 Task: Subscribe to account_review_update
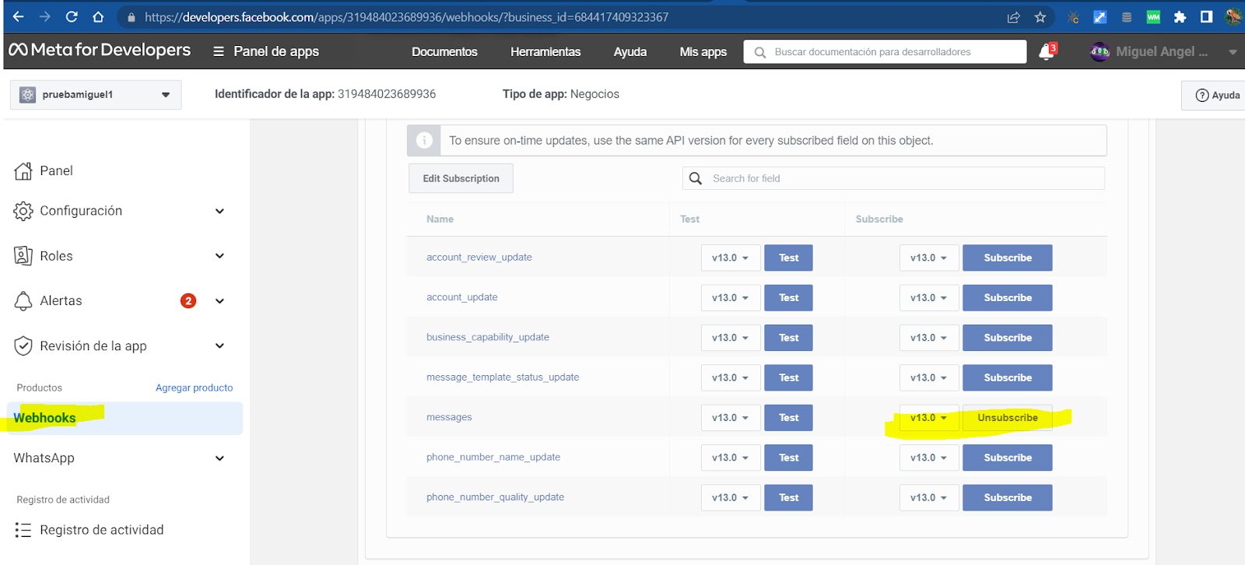coord(1008,258)
